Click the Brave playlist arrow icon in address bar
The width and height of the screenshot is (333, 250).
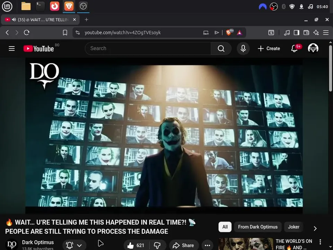click(x=216, y=33)
